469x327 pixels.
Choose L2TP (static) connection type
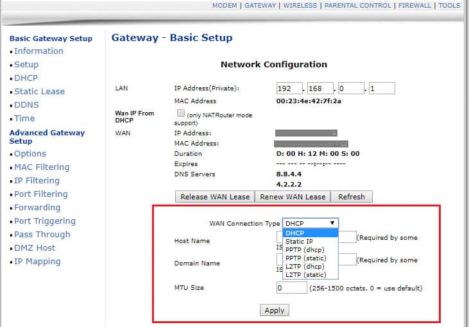[310, 274]
